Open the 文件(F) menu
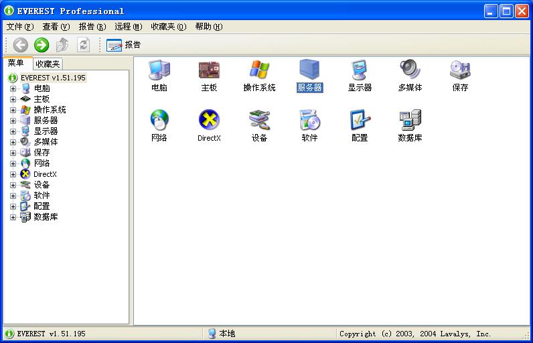This screenshot has height=343, width=533. coord(20,27)
